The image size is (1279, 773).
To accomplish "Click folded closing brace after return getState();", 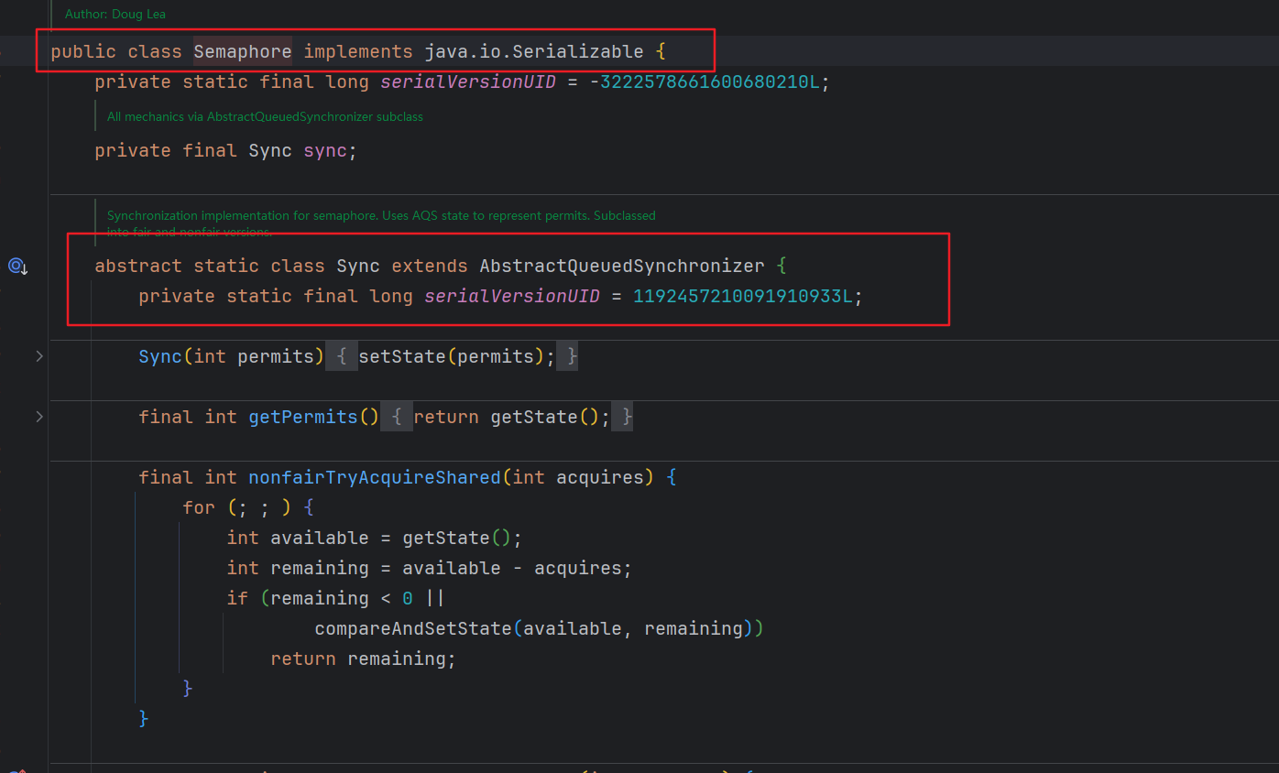I will pos(627,417).
